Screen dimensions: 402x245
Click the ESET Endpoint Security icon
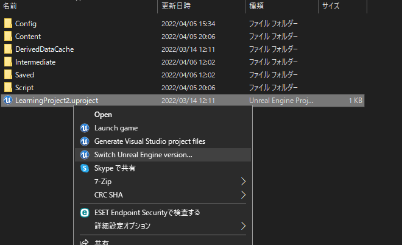click(x=85, y=213)
